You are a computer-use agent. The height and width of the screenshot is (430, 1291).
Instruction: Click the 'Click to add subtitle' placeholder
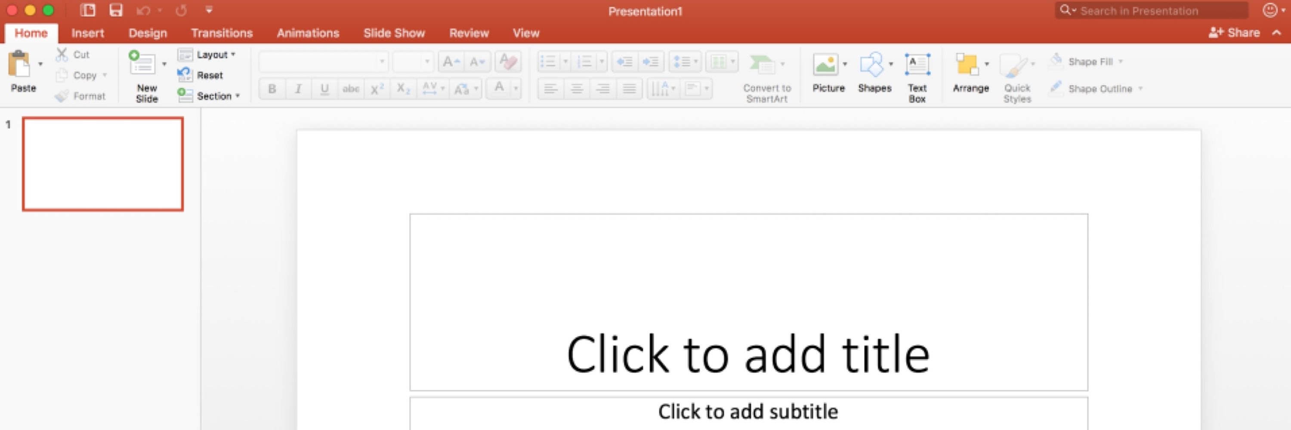click(749, 413)
